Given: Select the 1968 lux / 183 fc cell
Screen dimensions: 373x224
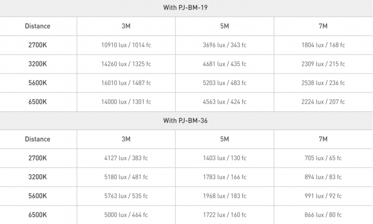Looking at the screenshot, I should 224,196.
